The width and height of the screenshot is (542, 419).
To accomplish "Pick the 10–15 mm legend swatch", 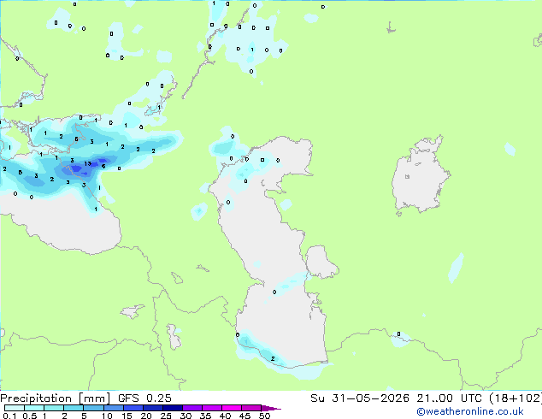I will [x=114, y=408].
